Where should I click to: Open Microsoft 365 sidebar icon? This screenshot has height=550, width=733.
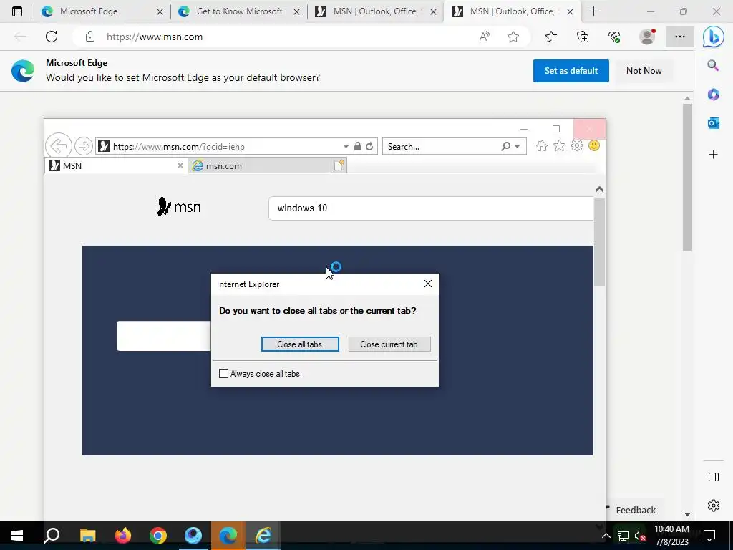714,95
